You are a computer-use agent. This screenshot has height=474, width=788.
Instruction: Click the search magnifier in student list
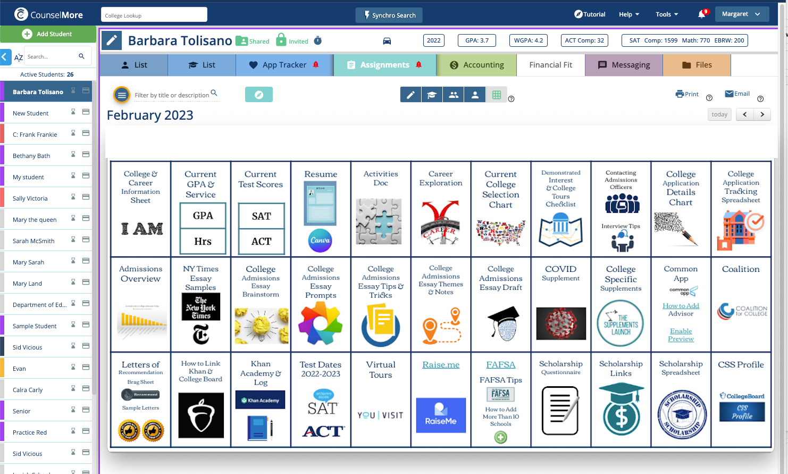tap(81, 56)
